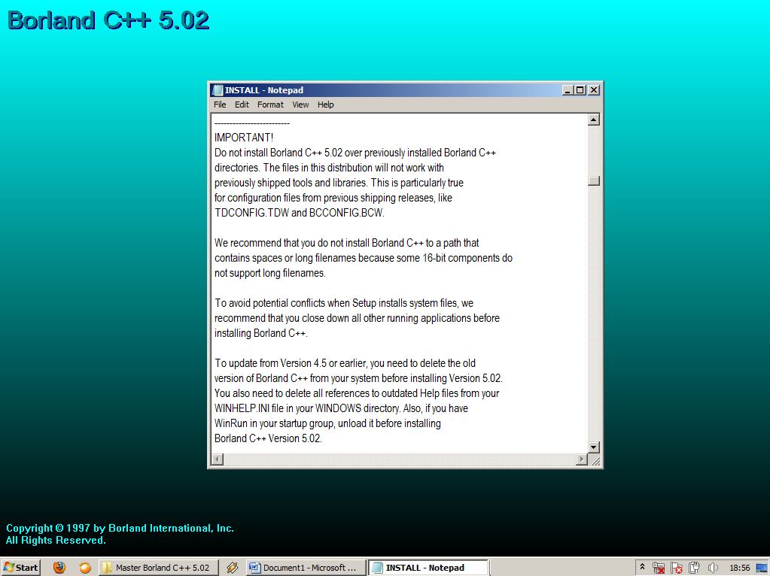Screen dimensions: 770x576
Task: Click the resize grip at Notepad's corner
Action: tap(595, 460)
